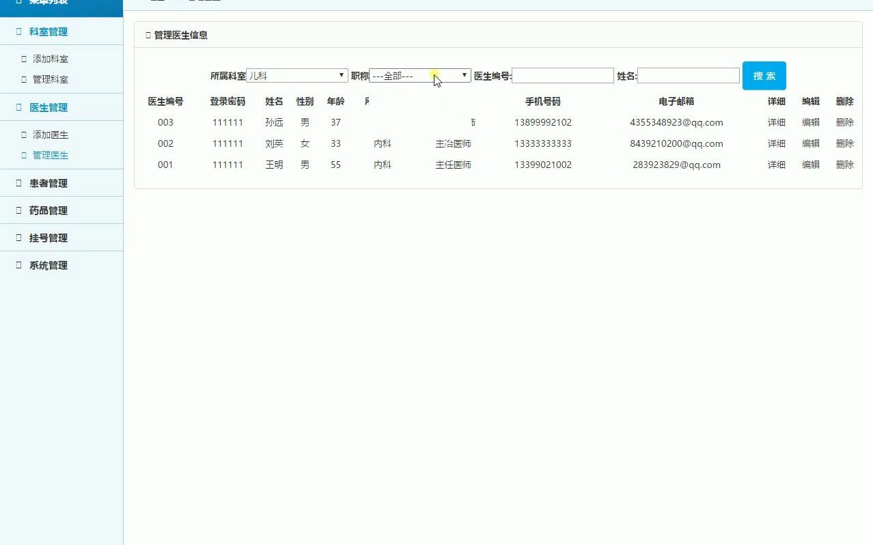
Task: Click the 添加科室 item icon
Action: point(24,59)
